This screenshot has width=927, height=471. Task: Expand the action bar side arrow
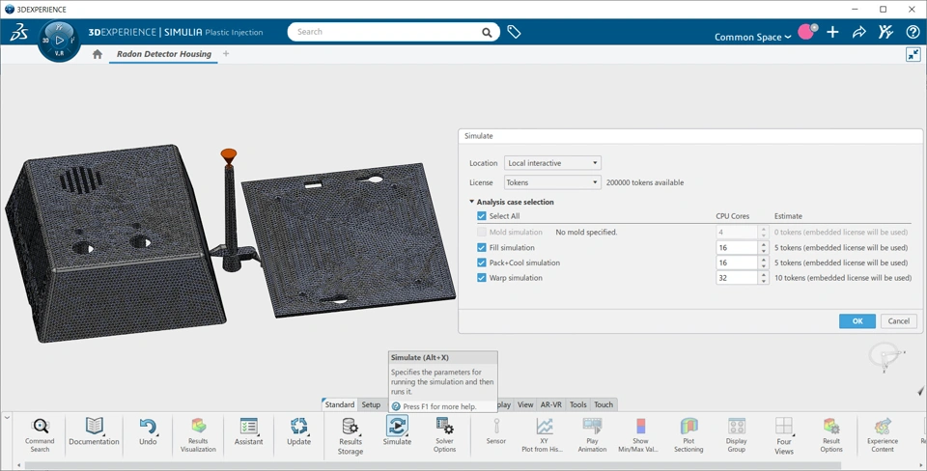(7, 417)
